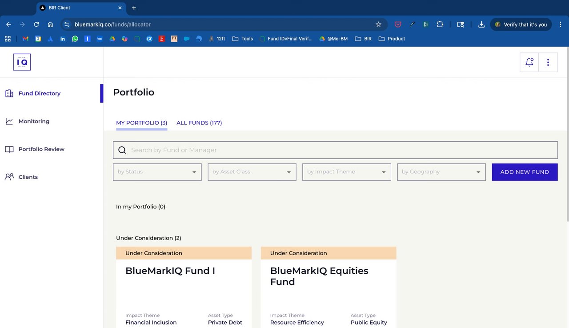Click the page vertical scrollbar
Viewport: 569px width, 328px height.
pyautogui.click(x=567, y=133)
